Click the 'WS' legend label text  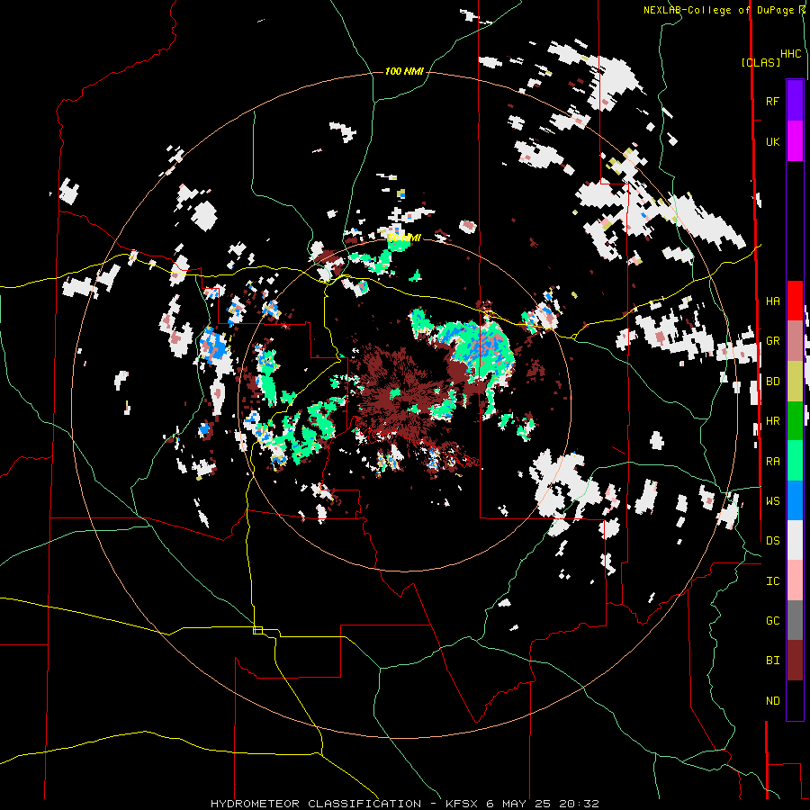tap(772, 500)
